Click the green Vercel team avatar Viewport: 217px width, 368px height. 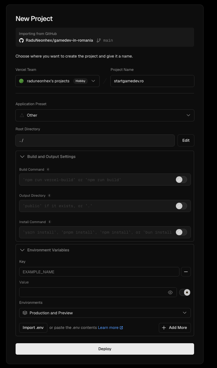coord(21,81)
